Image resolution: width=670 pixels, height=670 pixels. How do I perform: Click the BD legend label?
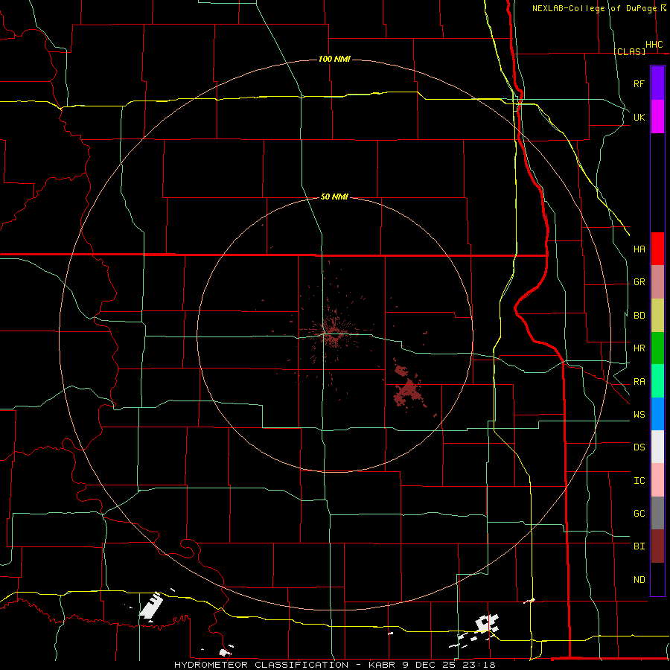[639, 316]
